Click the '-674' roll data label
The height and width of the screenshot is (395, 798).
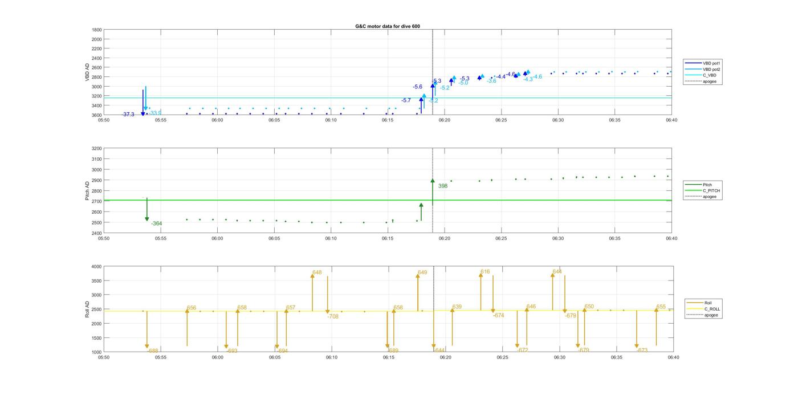pos(499,315)
